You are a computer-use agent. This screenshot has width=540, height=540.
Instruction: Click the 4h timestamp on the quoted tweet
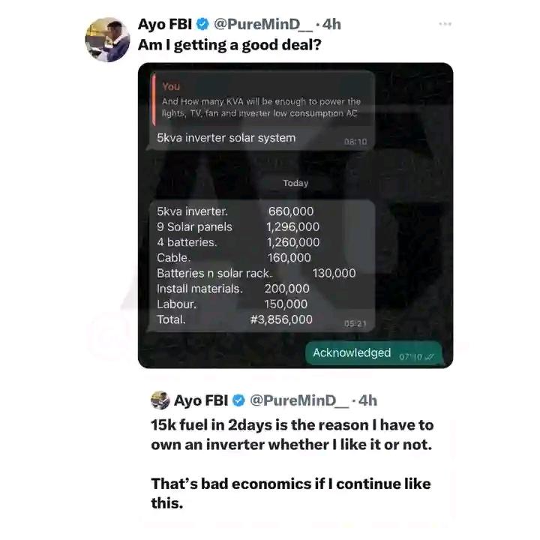click(x=367, y=400)
